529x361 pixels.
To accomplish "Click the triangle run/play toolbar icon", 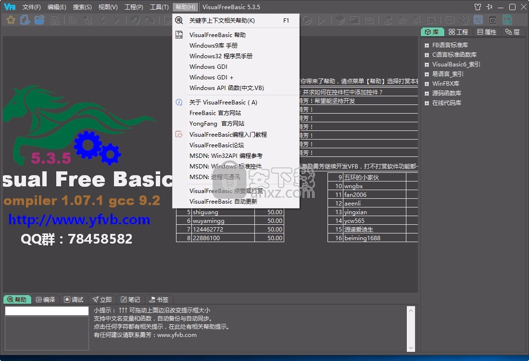I will (x=322, y=20).
